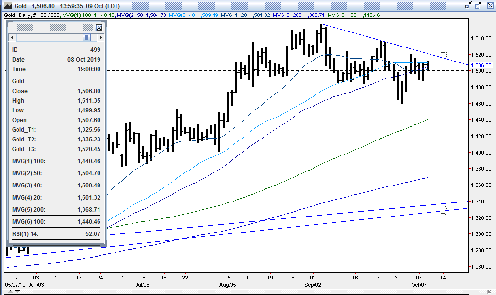Click the chart window icon in title bar

pos(8,6)
